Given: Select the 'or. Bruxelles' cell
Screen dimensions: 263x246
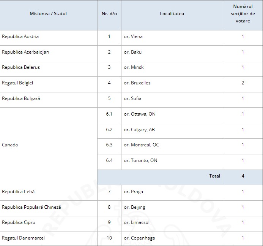Looking at the screenshot, I should [172, 84].
